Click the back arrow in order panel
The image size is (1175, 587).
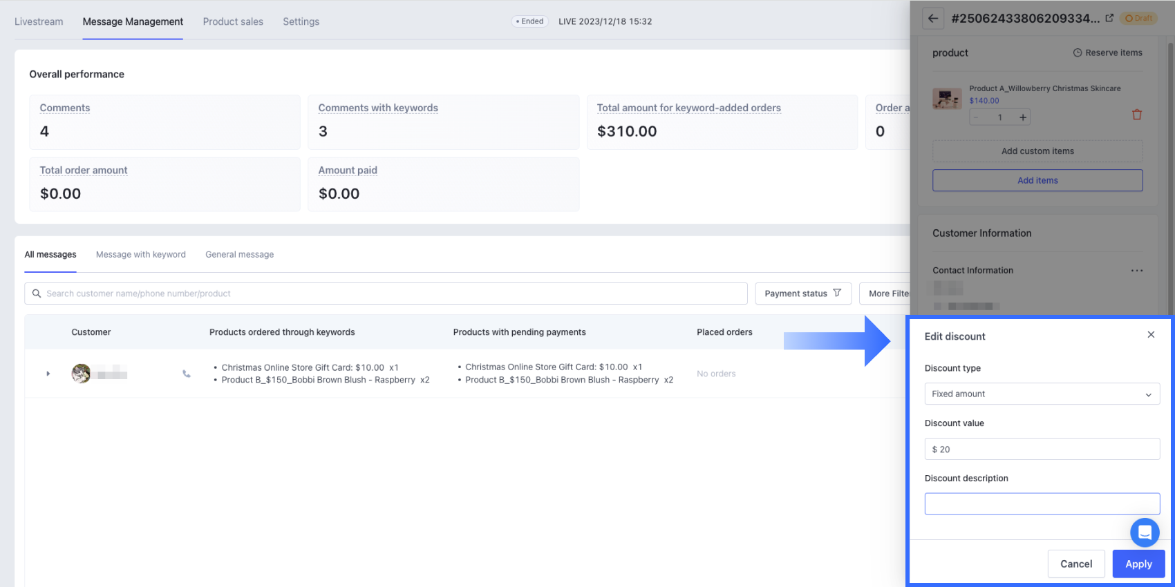[933, 19]
